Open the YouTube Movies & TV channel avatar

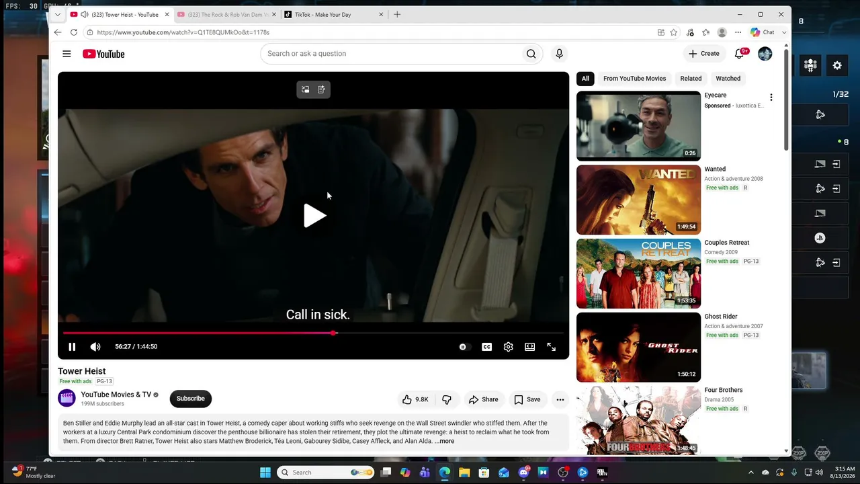point(67,398)
